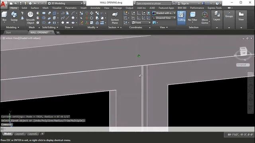This screenshot has width=255, height=143.
Task: Open the Shaded with edges visual style dropdown
Action: (164, 13)
